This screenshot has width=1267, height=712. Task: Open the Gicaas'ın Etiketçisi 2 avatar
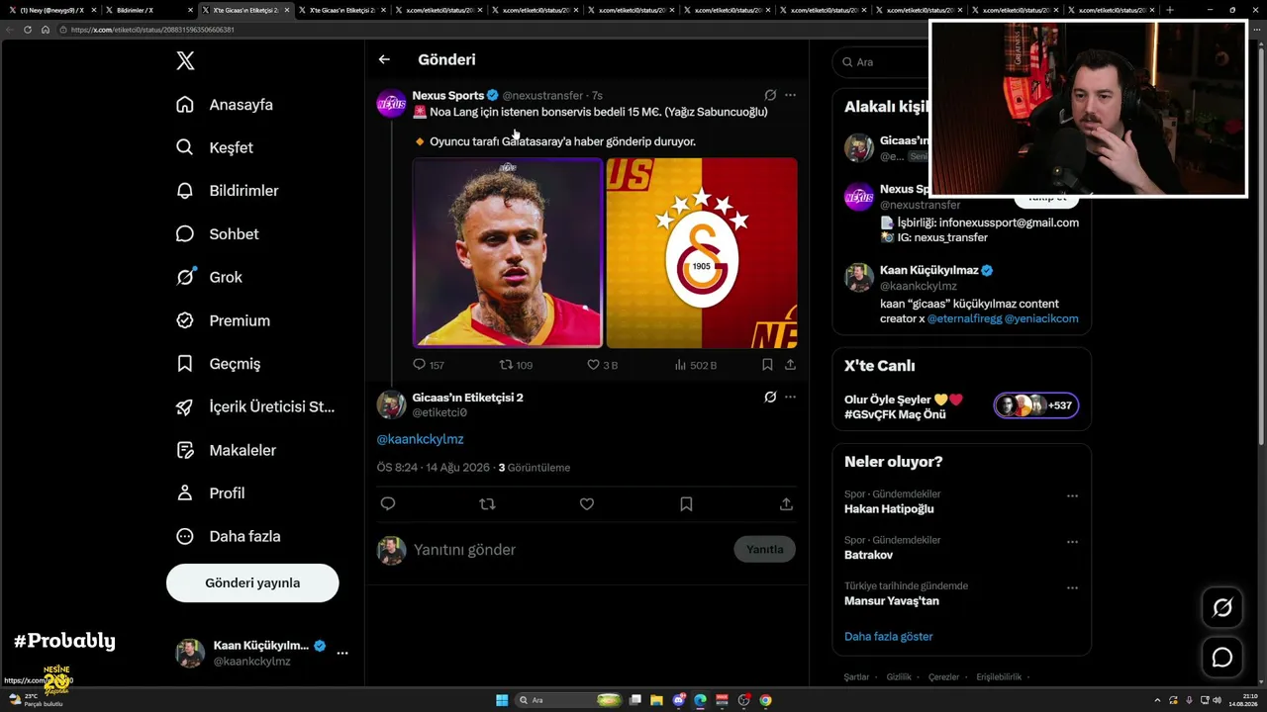click(392, 404)
